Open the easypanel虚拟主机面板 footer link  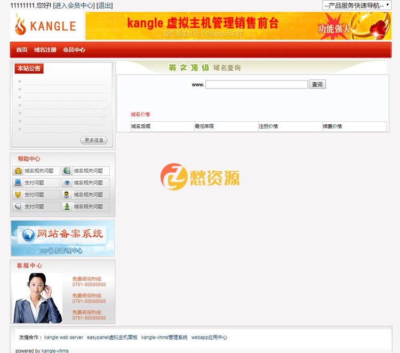(112, 337)
